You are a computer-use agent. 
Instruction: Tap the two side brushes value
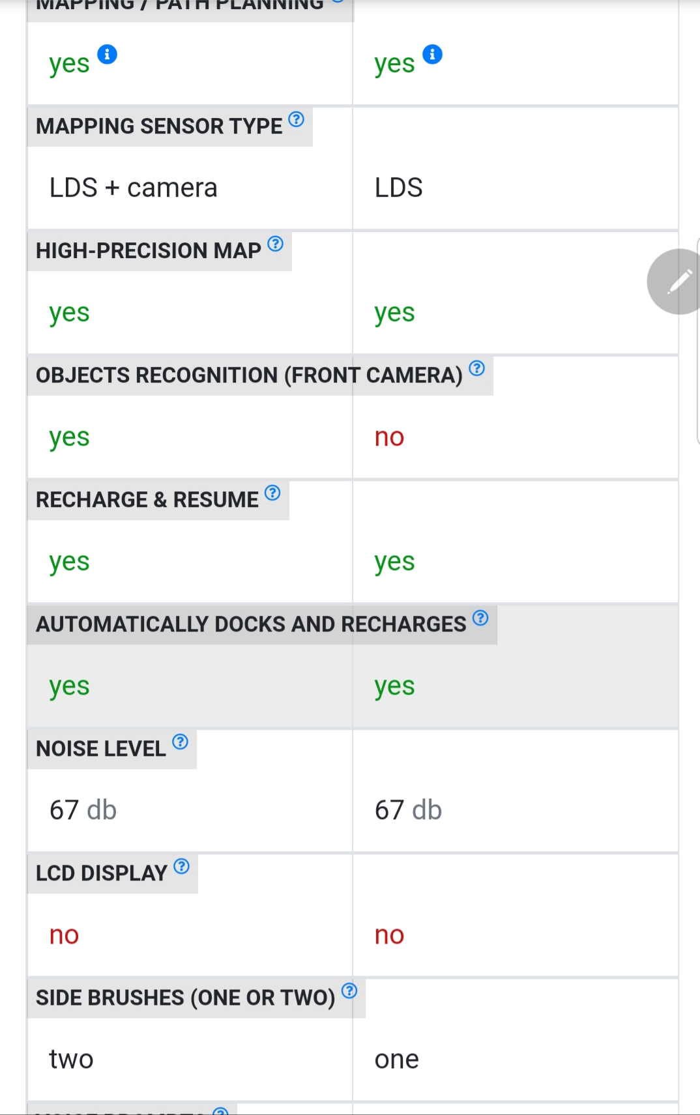[71, 1059]
